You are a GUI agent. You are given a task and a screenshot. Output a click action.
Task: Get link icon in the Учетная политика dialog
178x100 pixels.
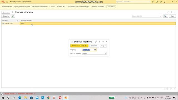click(96, 42)
